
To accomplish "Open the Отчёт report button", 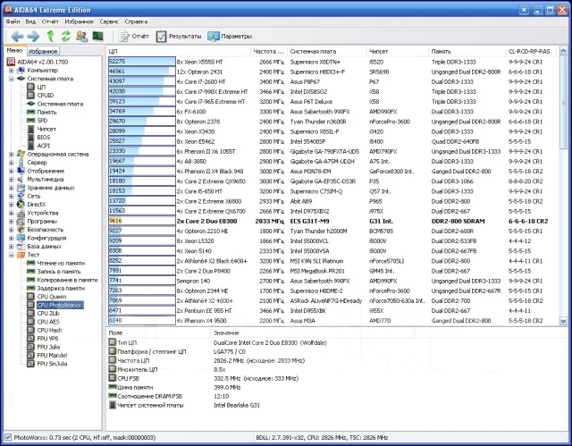I will pos(133,36).
